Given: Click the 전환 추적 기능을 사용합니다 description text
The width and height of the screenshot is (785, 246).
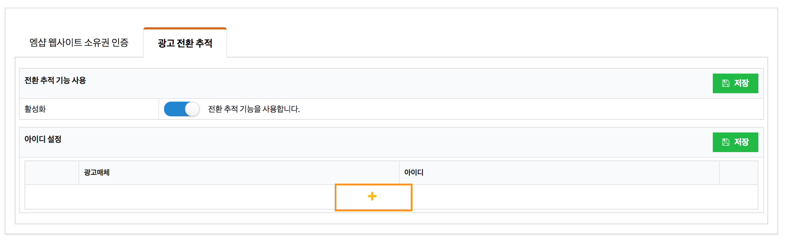Looking at the screenshot, I should [254, 109].
